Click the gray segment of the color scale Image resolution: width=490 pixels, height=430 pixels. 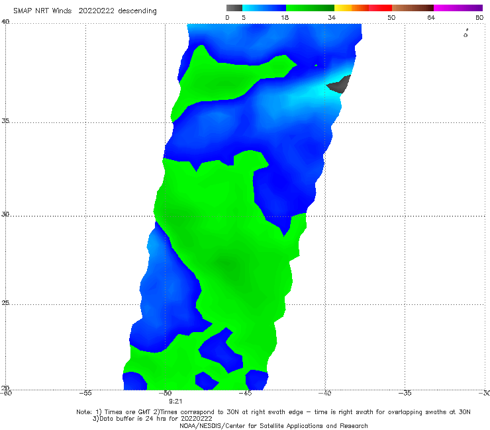234,8
